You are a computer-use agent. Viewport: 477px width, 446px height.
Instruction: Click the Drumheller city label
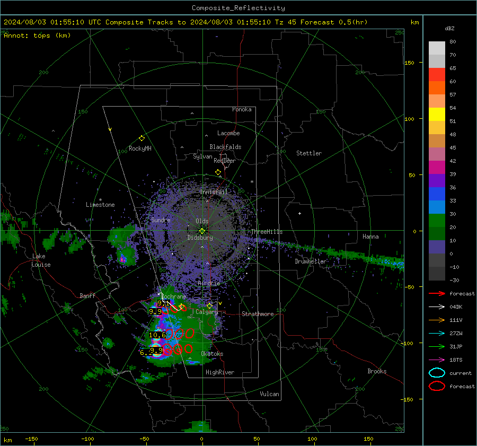(311, 261)
